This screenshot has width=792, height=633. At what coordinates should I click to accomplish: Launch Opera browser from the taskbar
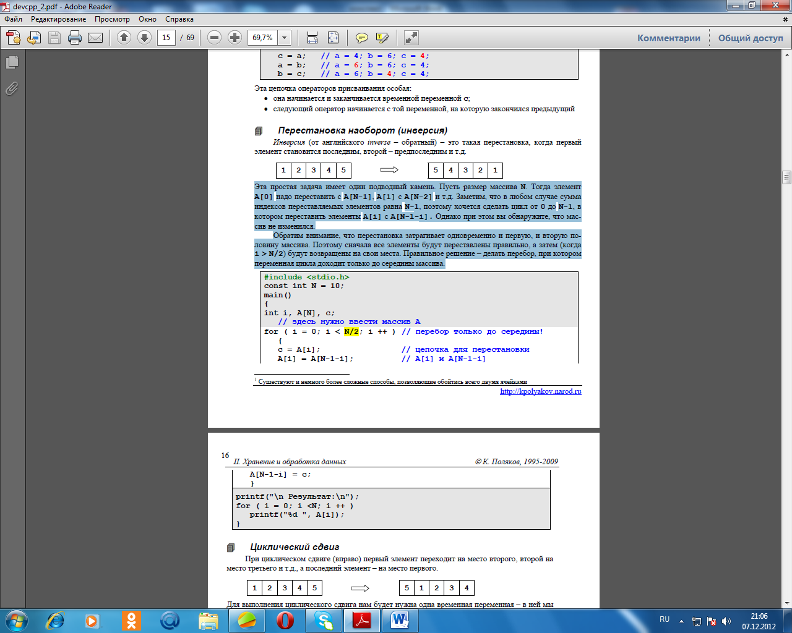(x=285, y=620)
